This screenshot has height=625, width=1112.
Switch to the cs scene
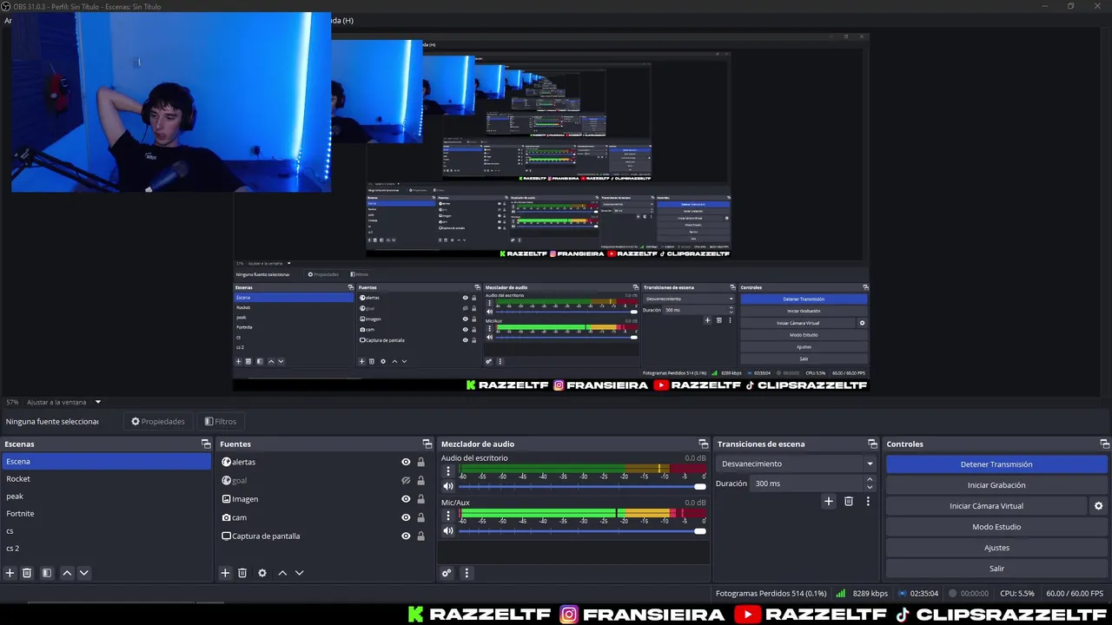pyautogui.click(x=106, y=531)
